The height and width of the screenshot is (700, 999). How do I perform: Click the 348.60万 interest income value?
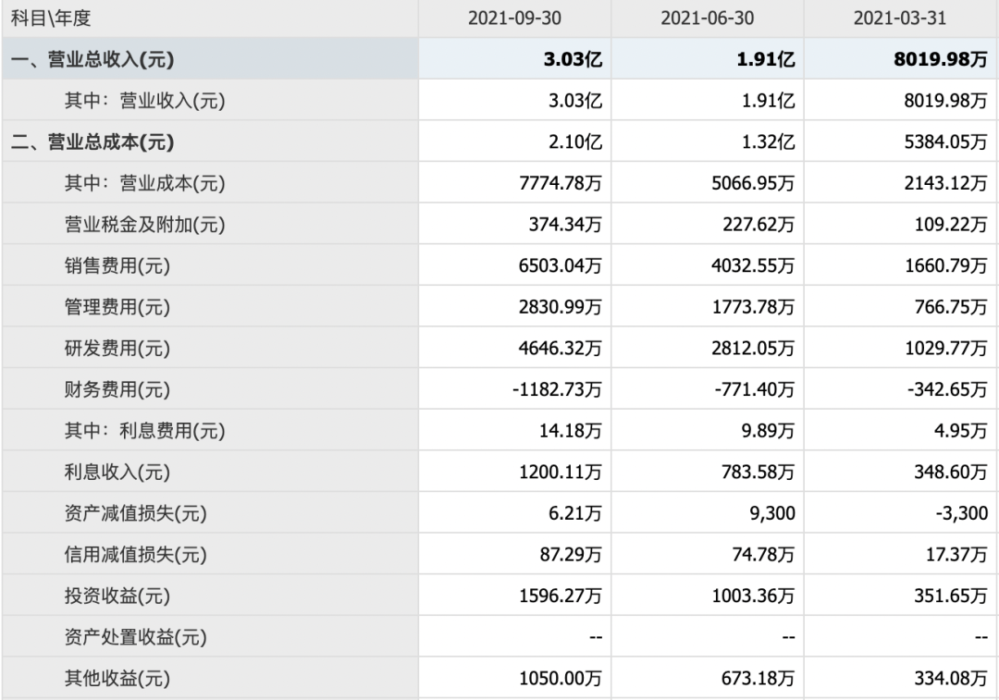[x=951, y=472]
